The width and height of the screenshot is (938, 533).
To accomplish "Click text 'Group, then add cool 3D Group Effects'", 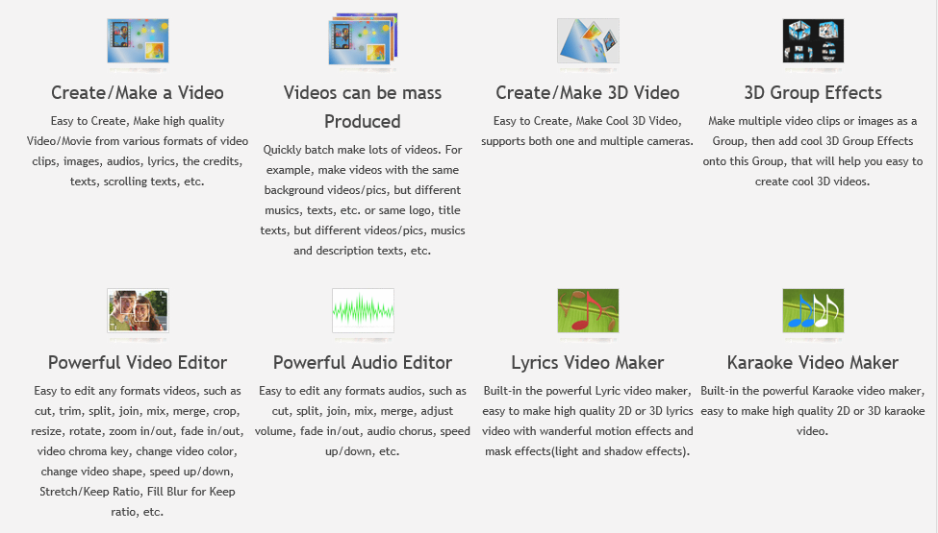I will coord(812,141).
